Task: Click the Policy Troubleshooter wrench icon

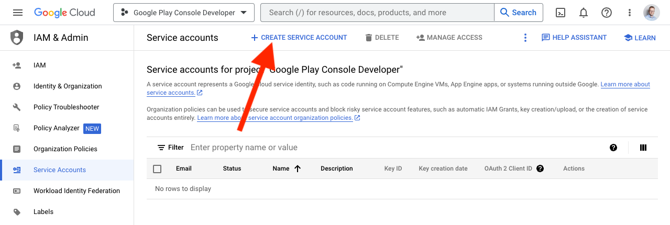Action: [x=17, y=107]
